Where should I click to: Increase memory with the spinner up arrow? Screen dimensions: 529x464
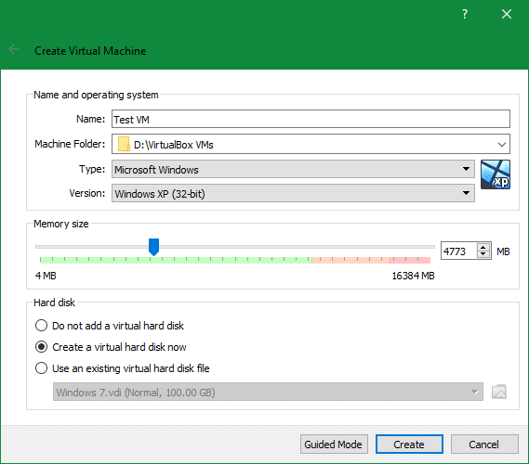tap(483, 248)
